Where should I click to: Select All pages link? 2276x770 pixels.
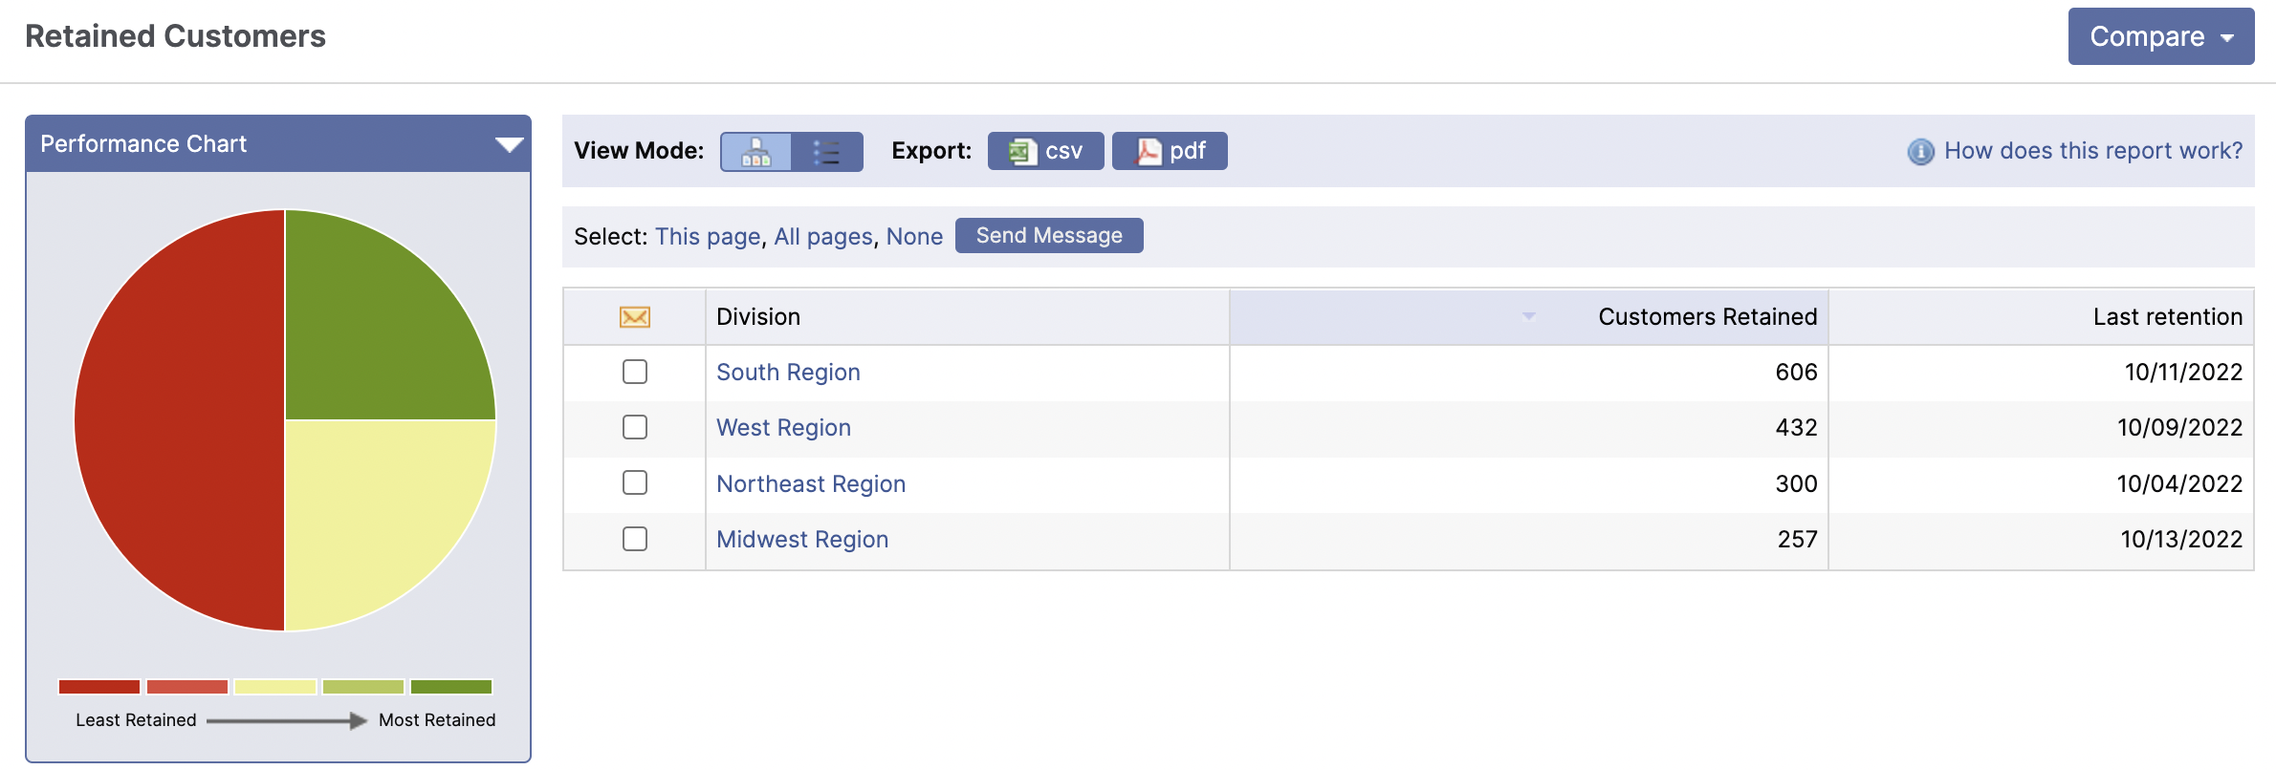pyautogui.click(x=823, y=237)
